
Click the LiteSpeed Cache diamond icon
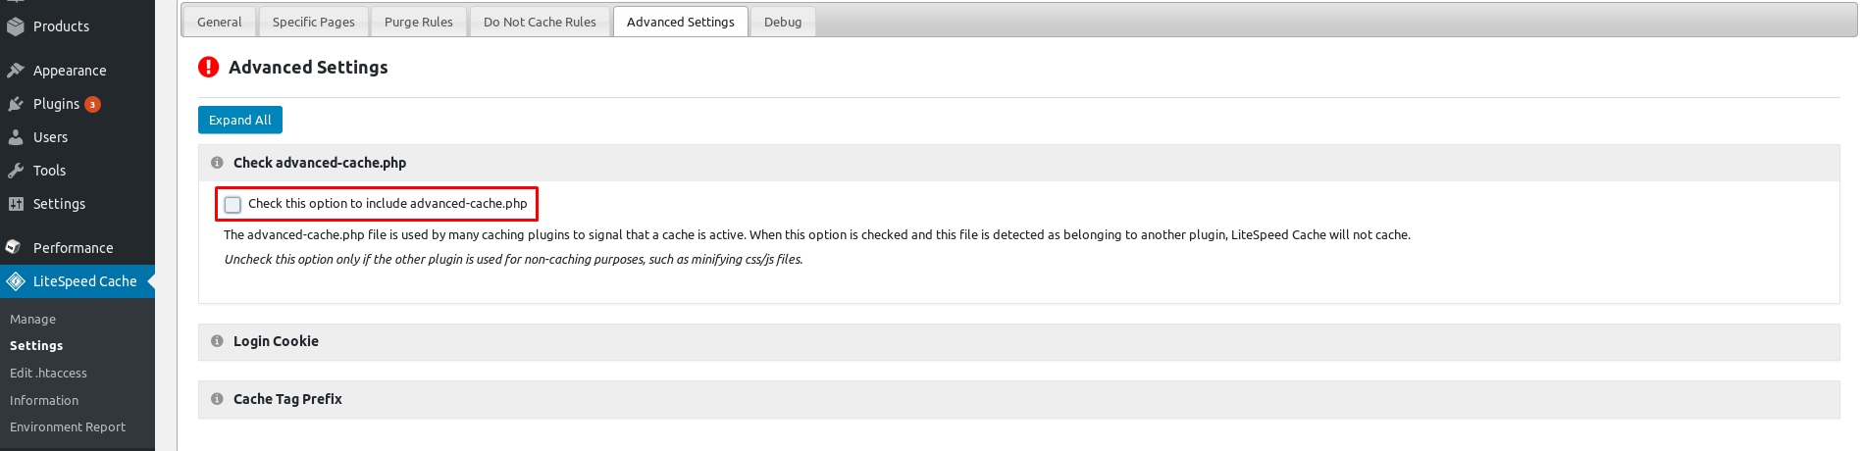(x=15, y=281)
